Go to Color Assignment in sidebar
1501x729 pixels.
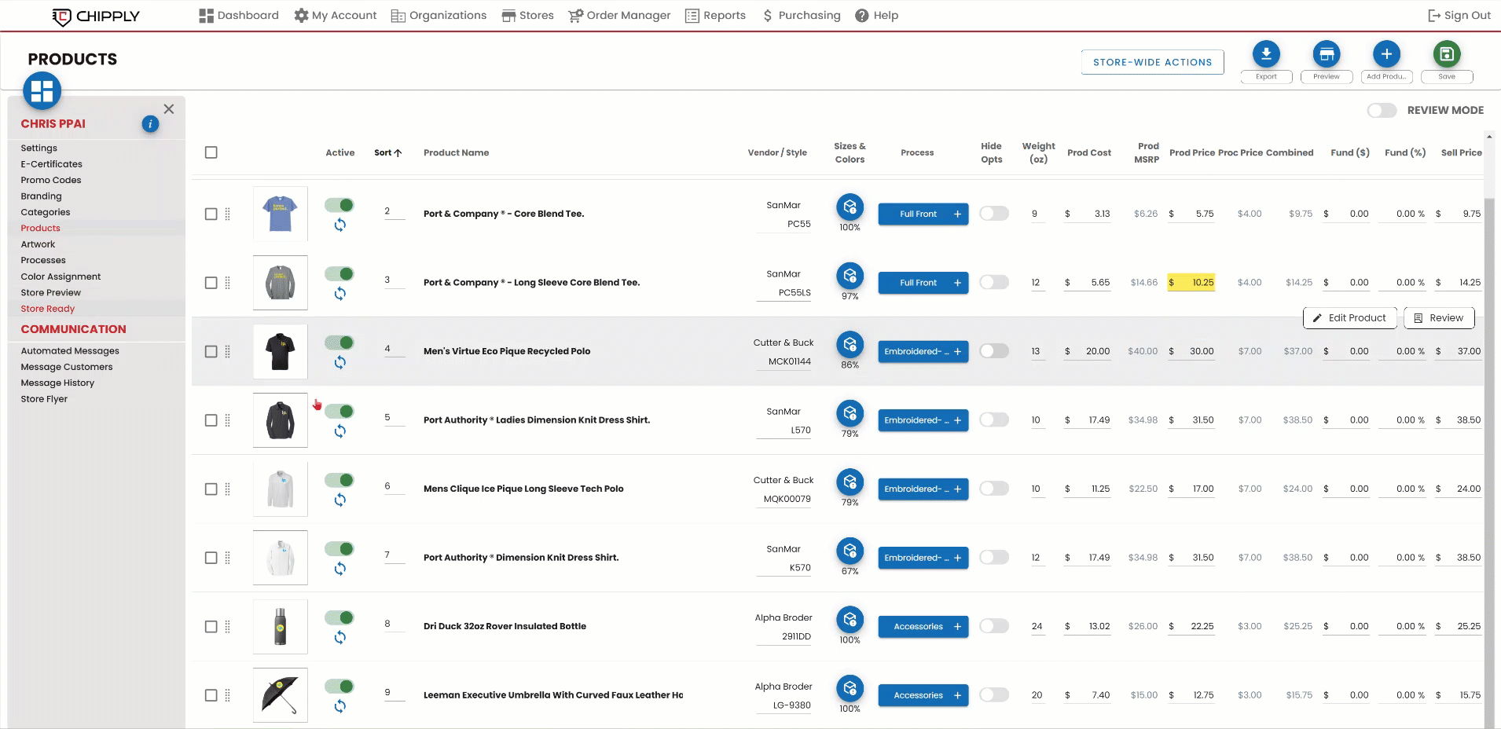tap(61, 277)
